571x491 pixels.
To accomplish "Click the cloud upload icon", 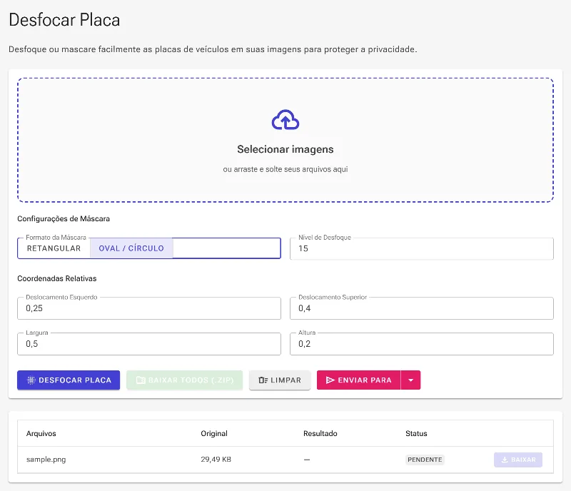I will tap(285, 120).
